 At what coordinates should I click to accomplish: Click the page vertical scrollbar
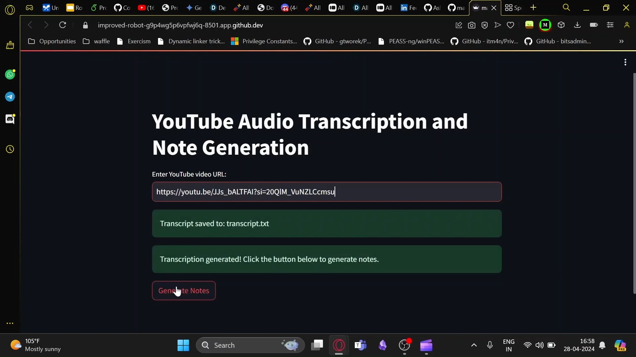(634, 183)
